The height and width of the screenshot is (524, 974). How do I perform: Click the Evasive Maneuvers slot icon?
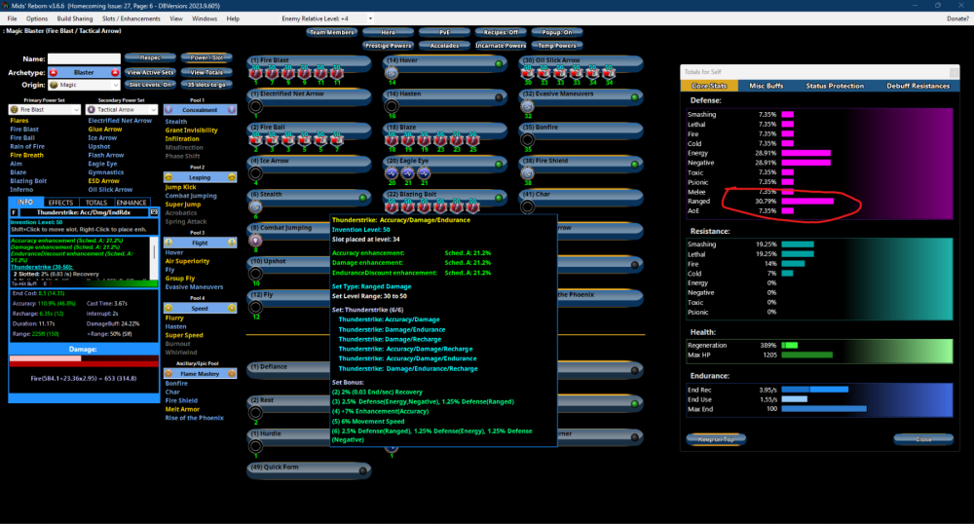(x=528, y=106)
